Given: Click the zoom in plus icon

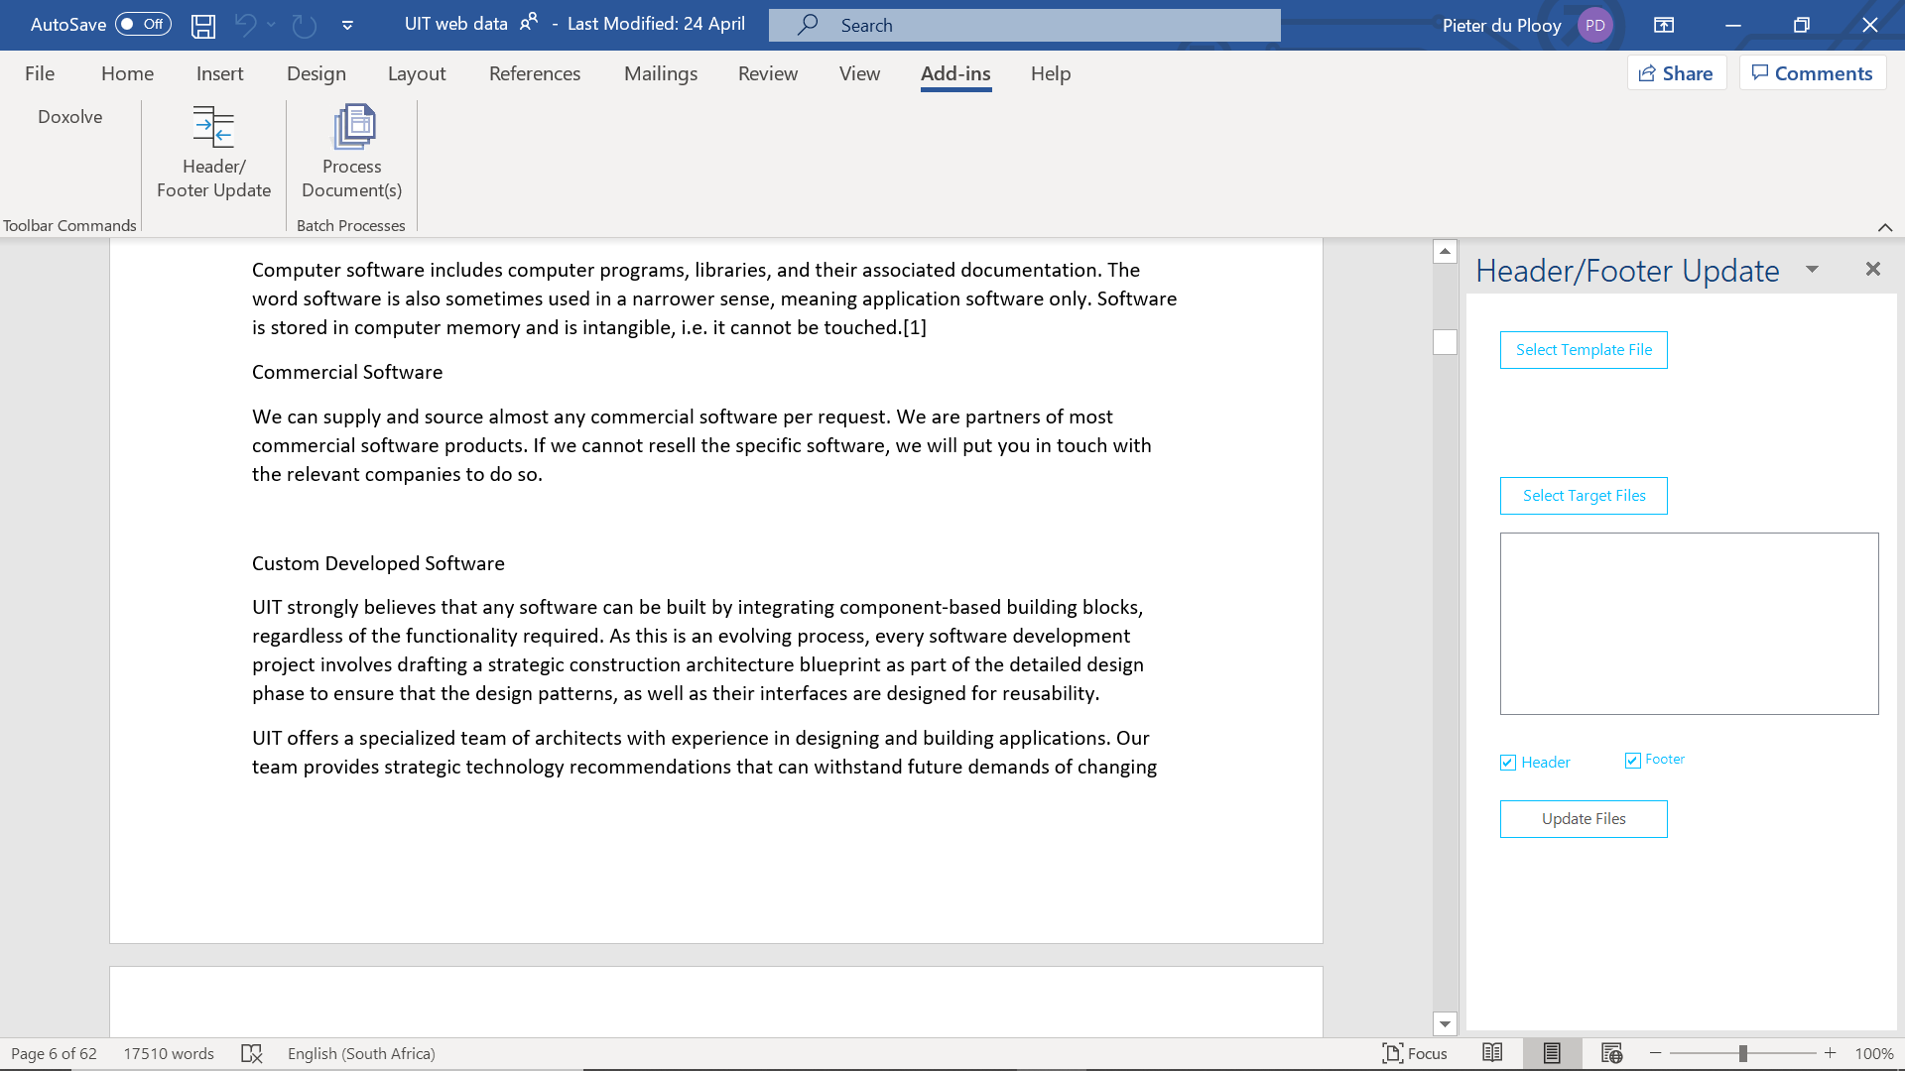Looking at the screenshot, I should [x=1830, y=1053].
